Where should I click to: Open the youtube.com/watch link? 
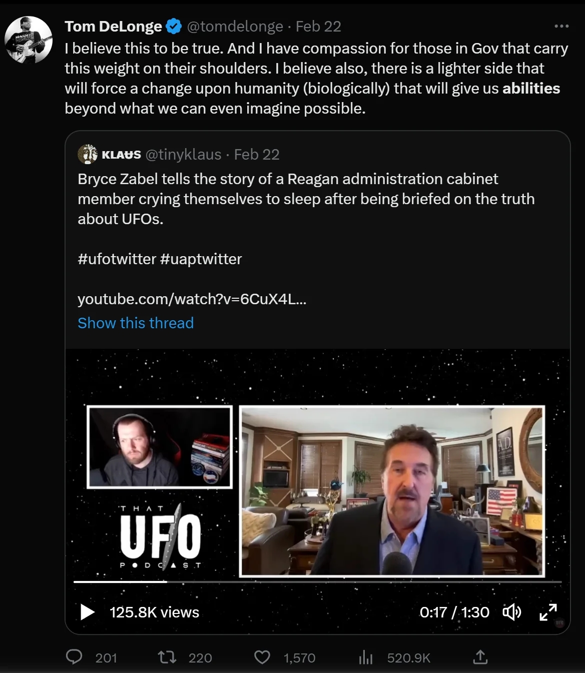click(192, 299)
